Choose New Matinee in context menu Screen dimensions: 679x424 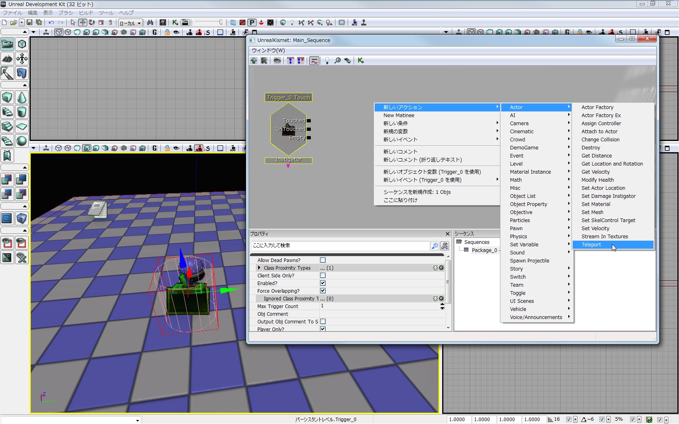pos(399,115)
